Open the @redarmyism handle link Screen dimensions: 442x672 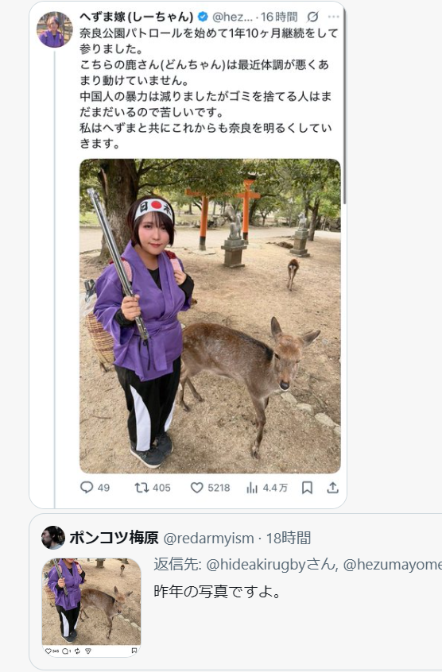pos(209,539)
